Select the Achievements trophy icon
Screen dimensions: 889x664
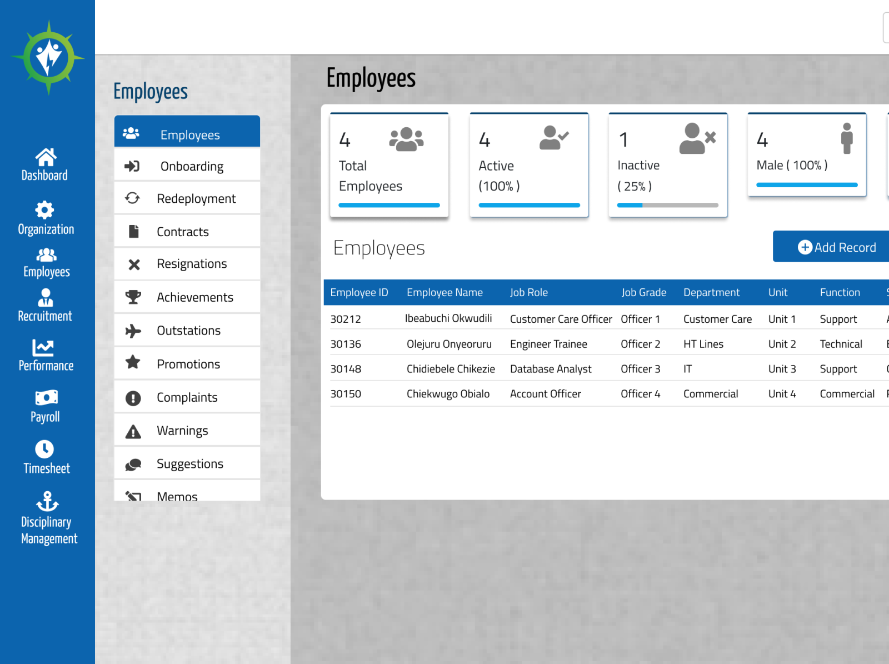(133, 297)
